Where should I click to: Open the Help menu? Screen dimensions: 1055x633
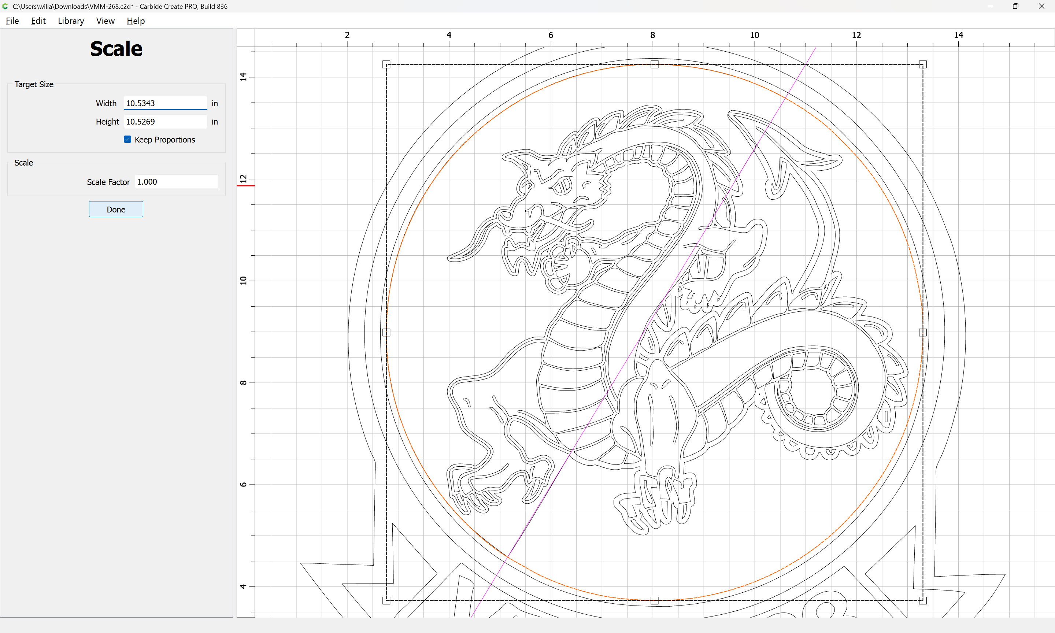pyautogui.click(x=136, y=21)
